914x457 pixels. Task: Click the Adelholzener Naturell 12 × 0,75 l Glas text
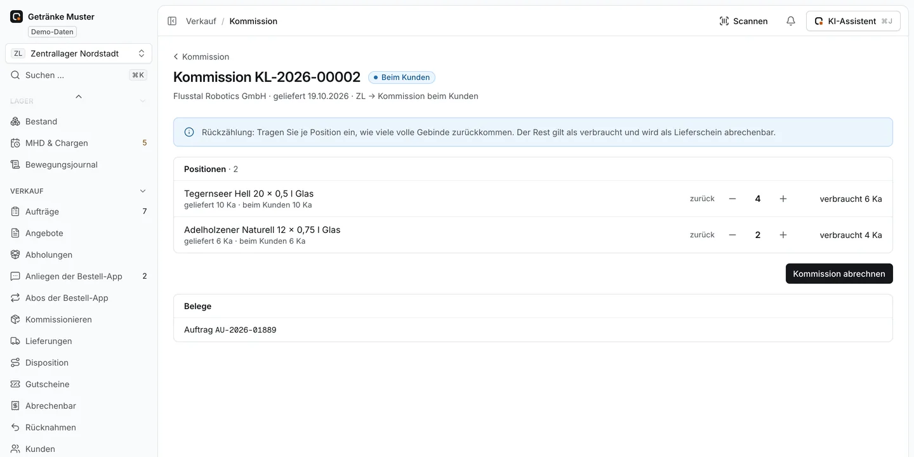pyautogui.click(x=262, y=230)
